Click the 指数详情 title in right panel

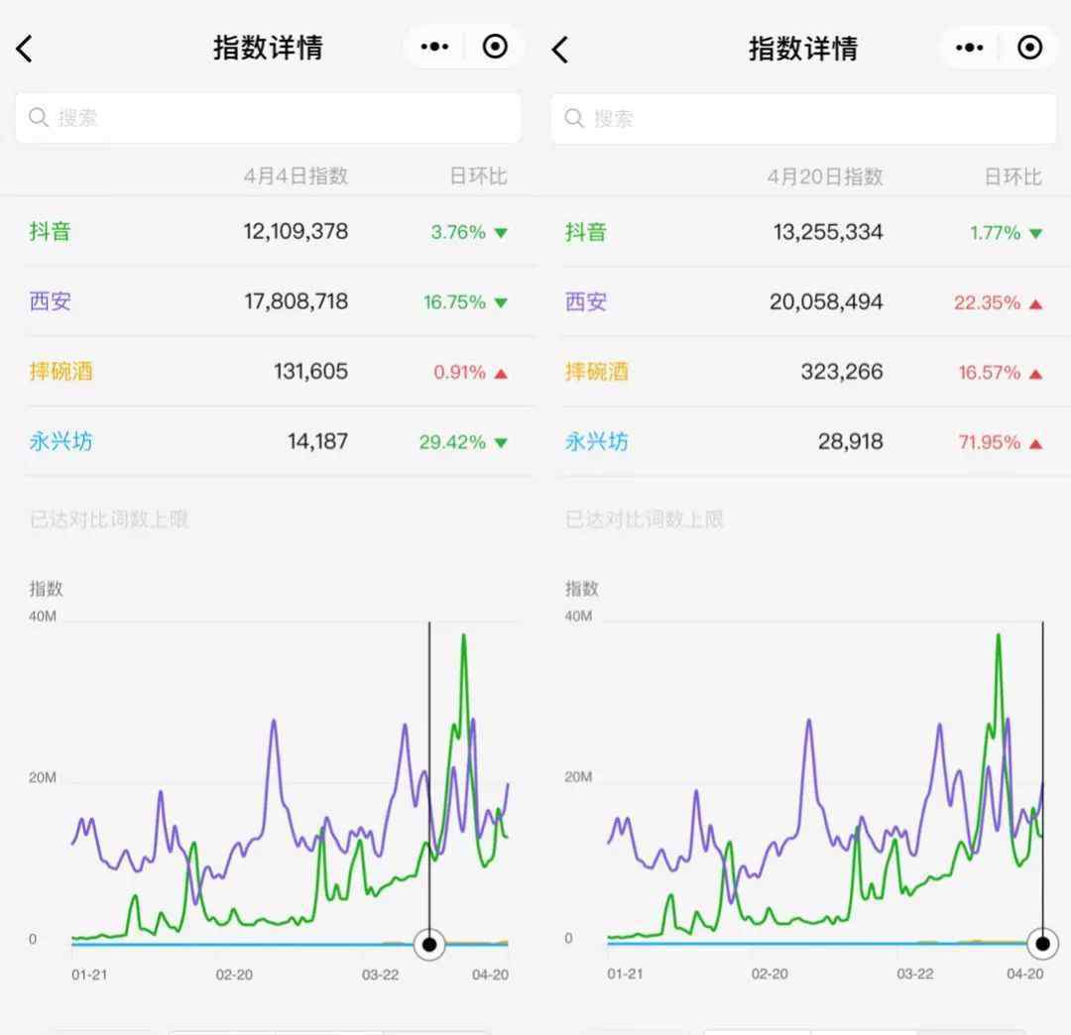click(803, 49)
